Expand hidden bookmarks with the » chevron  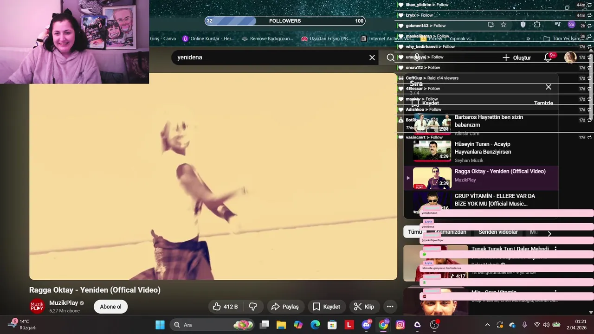[x=528, y=39]
